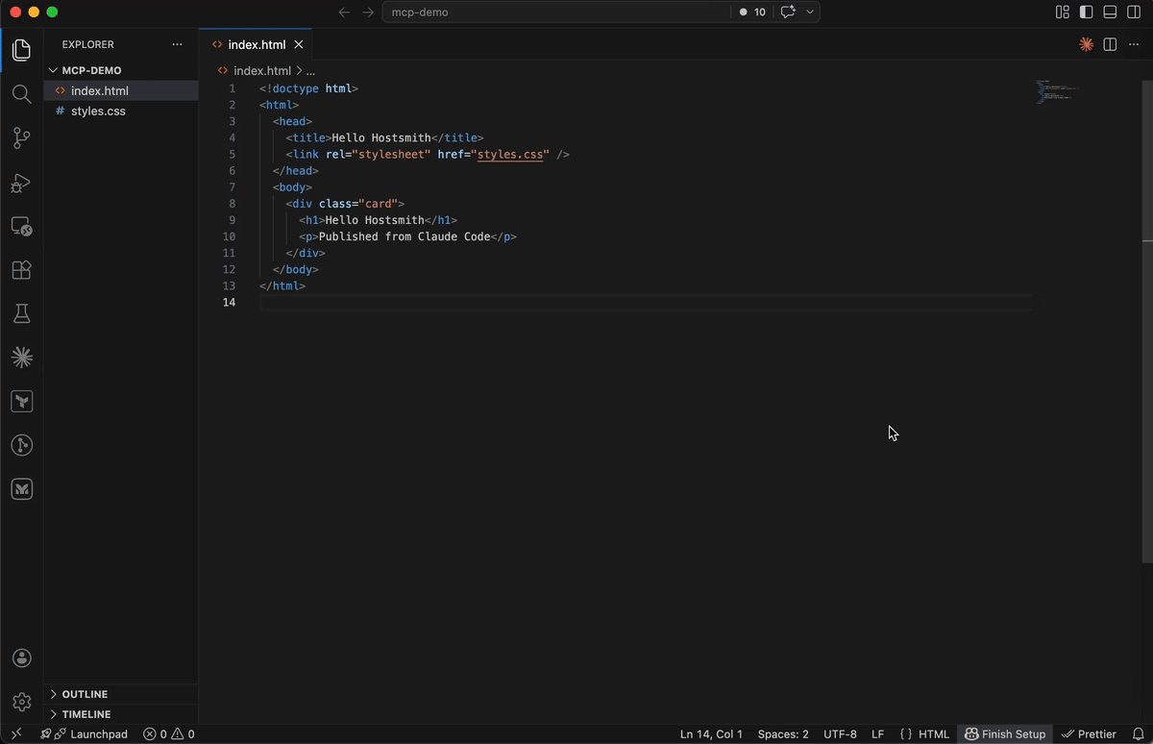Click the rel="stylesheet" attribute
This screenshot has height=744, width=1153.
point(378,154)
